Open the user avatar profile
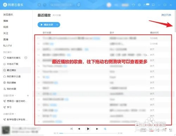176x136 pixels. tap(109, 5)
